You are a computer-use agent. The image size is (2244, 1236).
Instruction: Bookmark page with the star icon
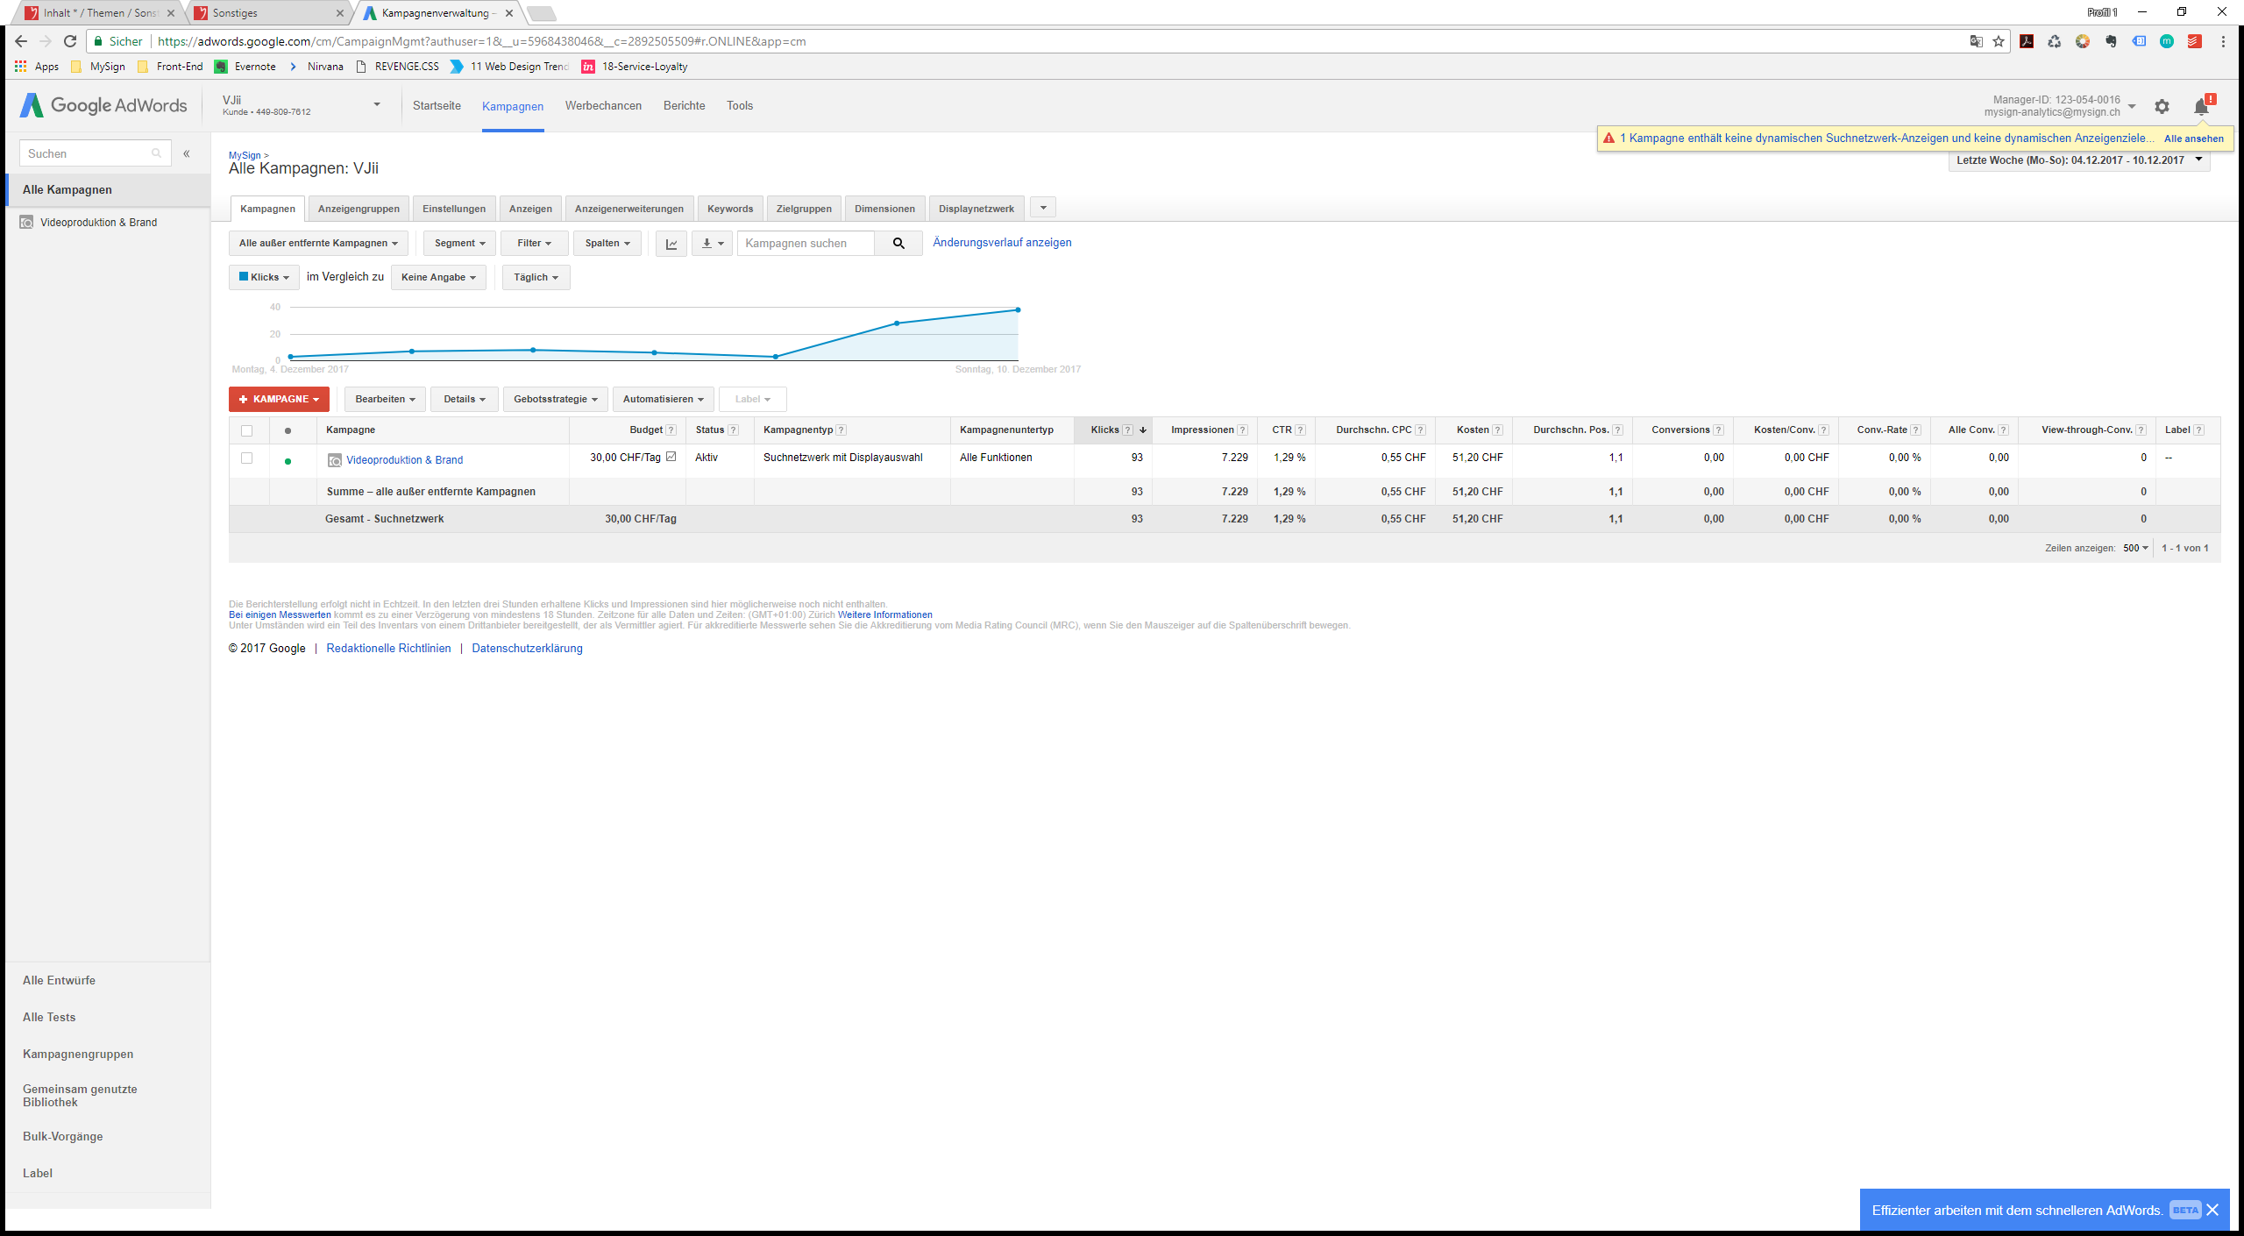(x=1999, y=41)
